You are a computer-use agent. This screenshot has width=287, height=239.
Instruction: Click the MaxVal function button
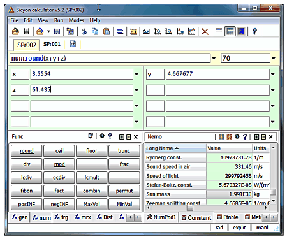[92, 204]
